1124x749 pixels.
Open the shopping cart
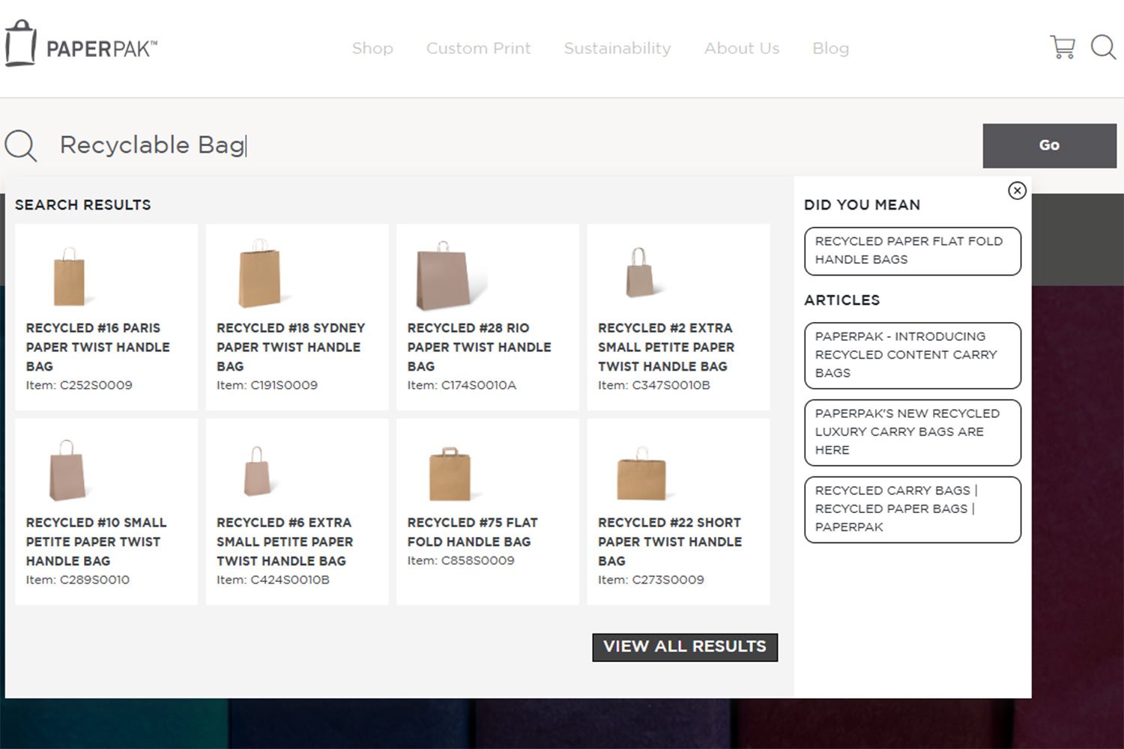[x=1062, y=47]
